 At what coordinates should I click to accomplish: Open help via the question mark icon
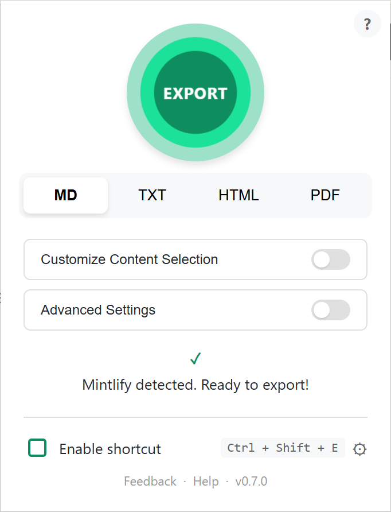click(367, 24)
